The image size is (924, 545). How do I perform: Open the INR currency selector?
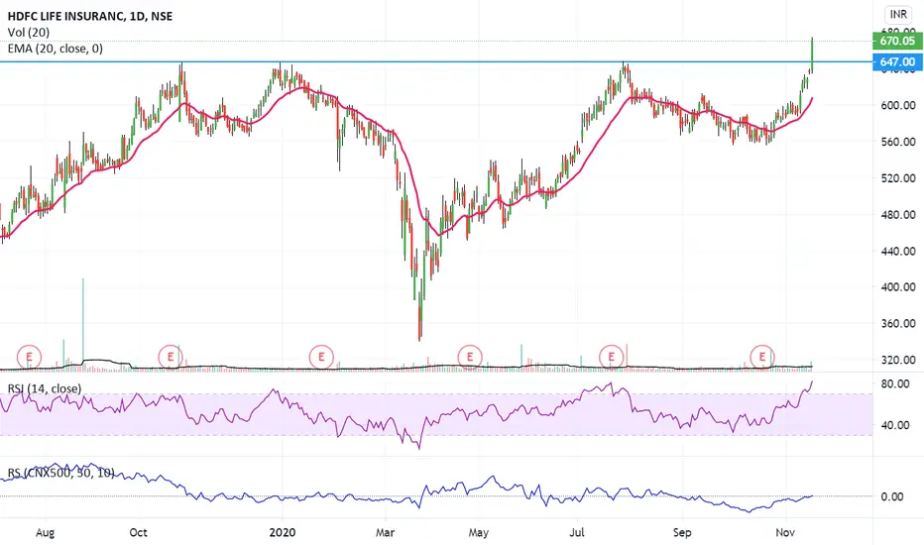tap(898, 14)
